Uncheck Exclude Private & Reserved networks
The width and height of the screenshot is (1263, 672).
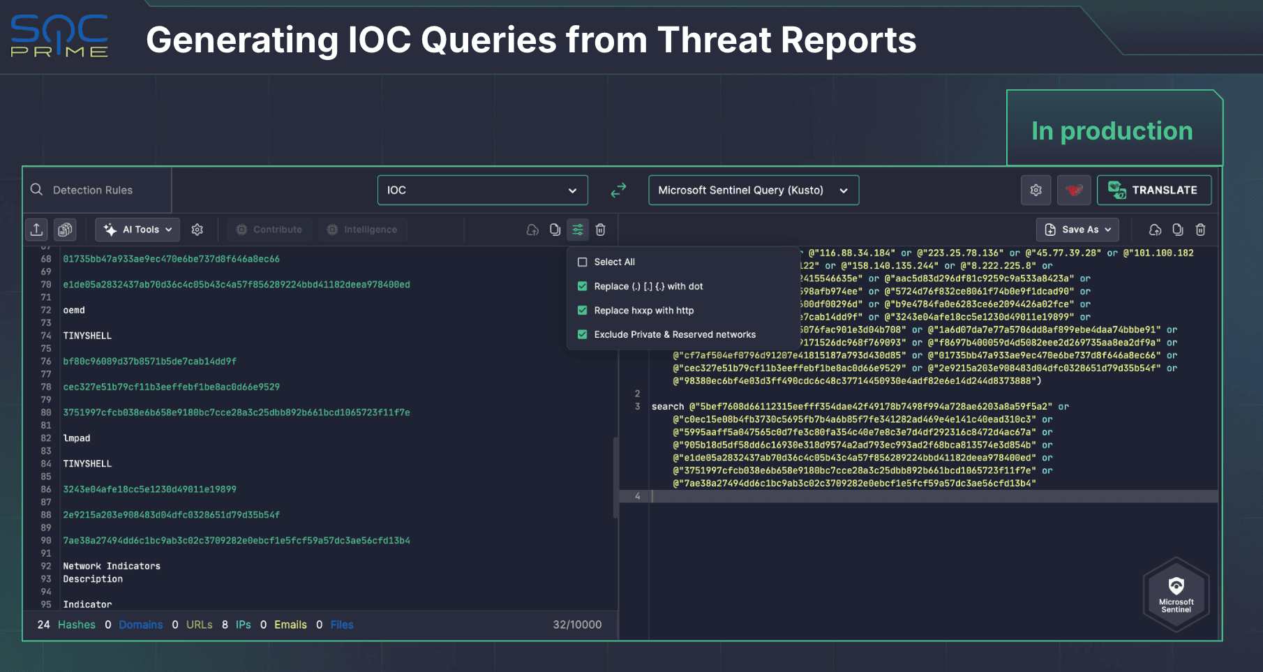point(583,335)
